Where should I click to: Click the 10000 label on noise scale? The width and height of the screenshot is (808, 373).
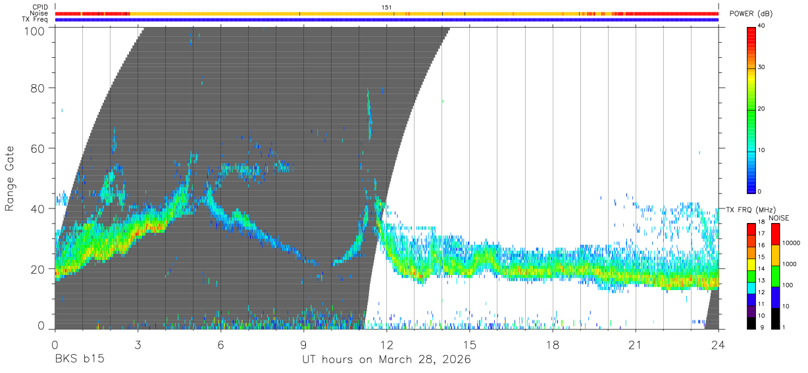(792, 243)
